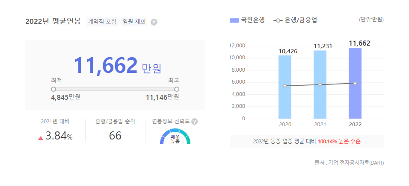Click the 2022년 평균연봉 heading

point(53,21)
